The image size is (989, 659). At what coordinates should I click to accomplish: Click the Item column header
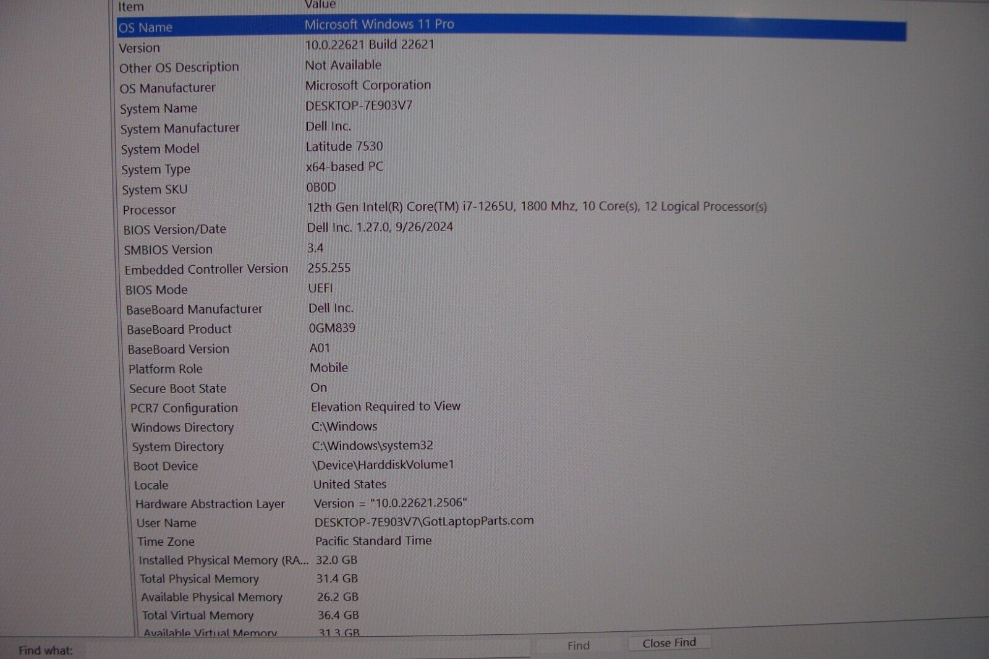[x=131, y=6]
